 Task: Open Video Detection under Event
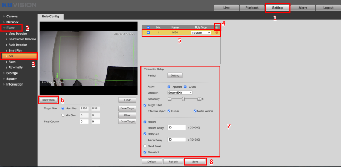(18, 34)
